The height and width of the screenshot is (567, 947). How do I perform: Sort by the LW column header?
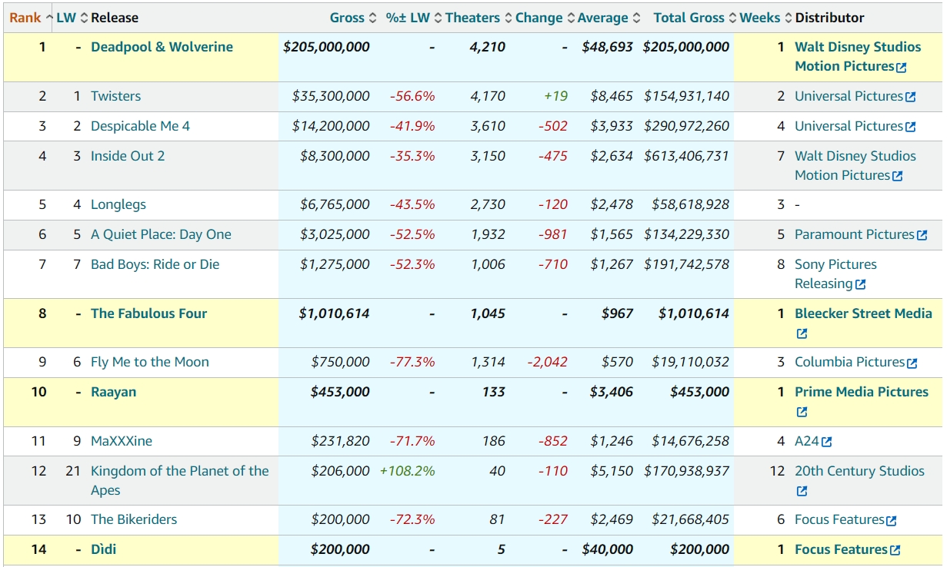pyautogui.click(x=72, y=18)
